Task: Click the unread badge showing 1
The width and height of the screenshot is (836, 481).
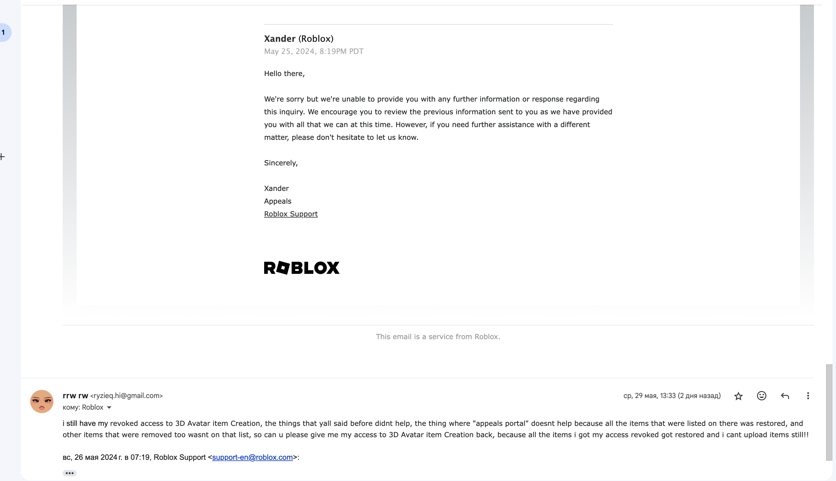Action: [x=4, y=32]
